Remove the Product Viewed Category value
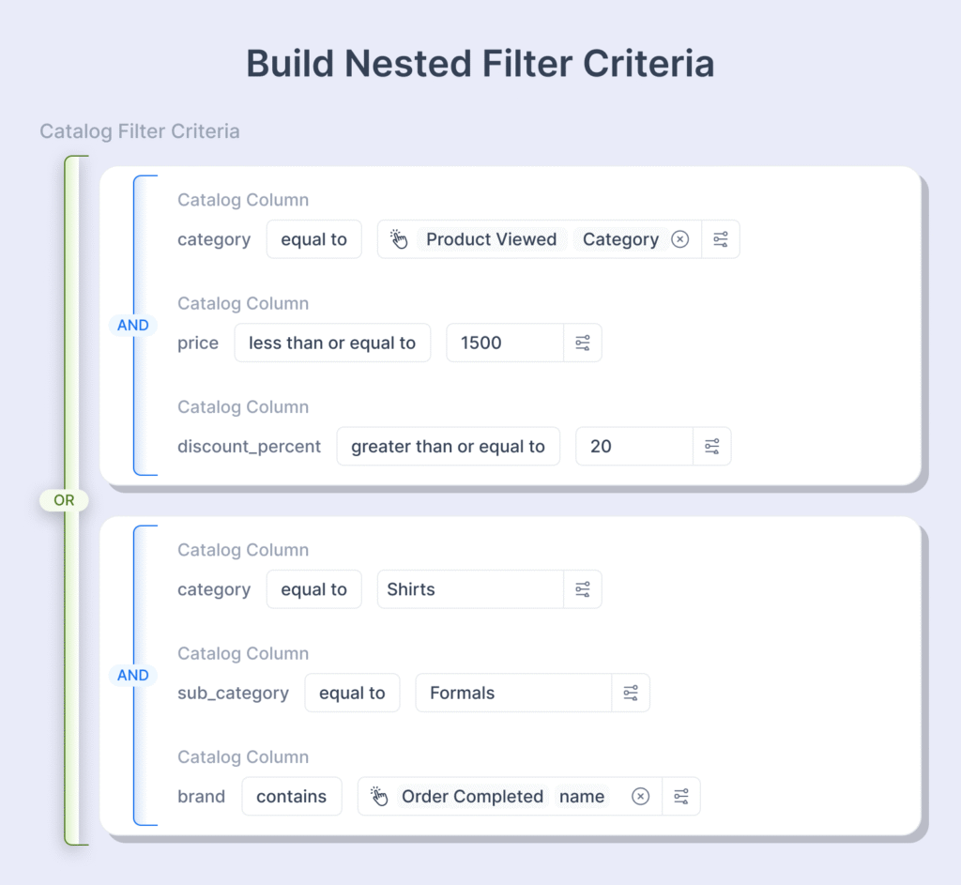Viewport: 961px width, 885px height. click(x=680, y=239)
